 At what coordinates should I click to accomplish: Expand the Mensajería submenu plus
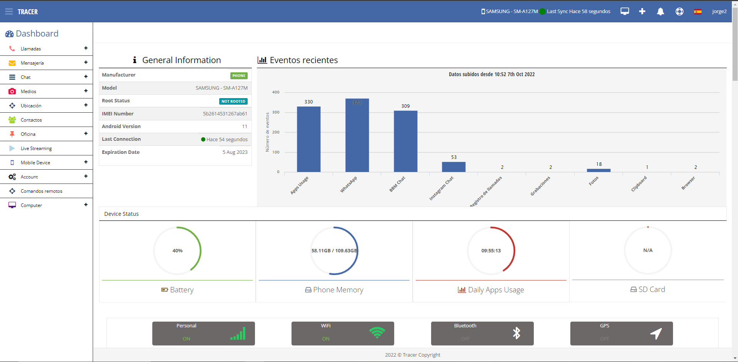[x=86, y=63]
